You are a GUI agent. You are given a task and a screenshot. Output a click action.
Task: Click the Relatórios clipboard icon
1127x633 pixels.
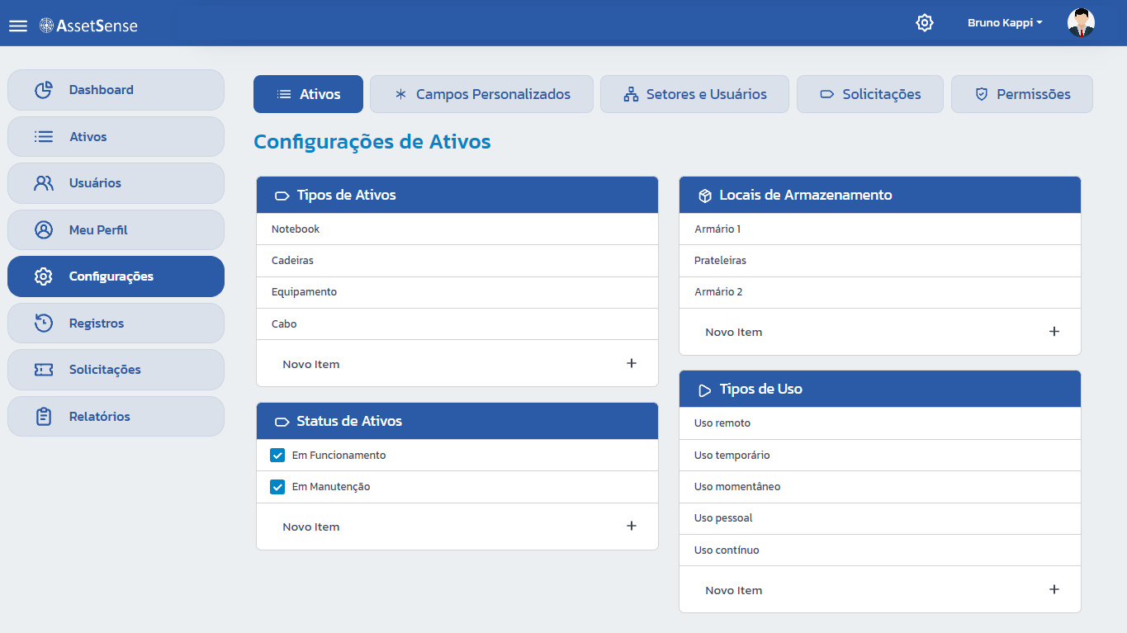[44, 417]
